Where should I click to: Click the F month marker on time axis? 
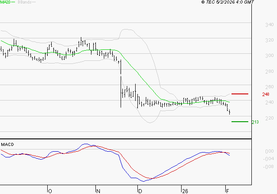click(x=228, y=191)
